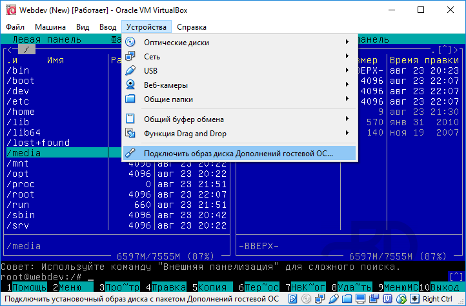Click the keyboard capture arrow icon
Viewport: 466px width, 306px height.
pos(414,299)
